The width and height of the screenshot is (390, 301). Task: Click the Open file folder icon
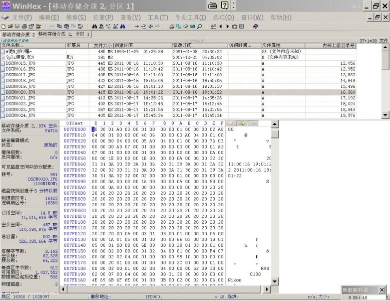(x=10, y=26)
